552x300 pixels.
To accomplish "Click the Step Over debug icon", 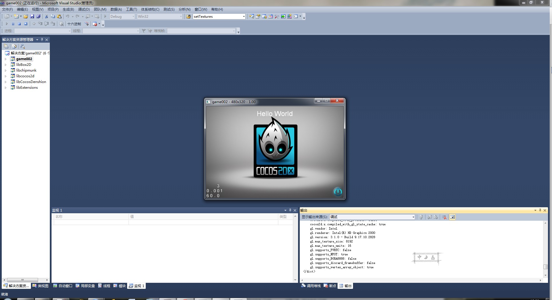I will pos(47,24).
